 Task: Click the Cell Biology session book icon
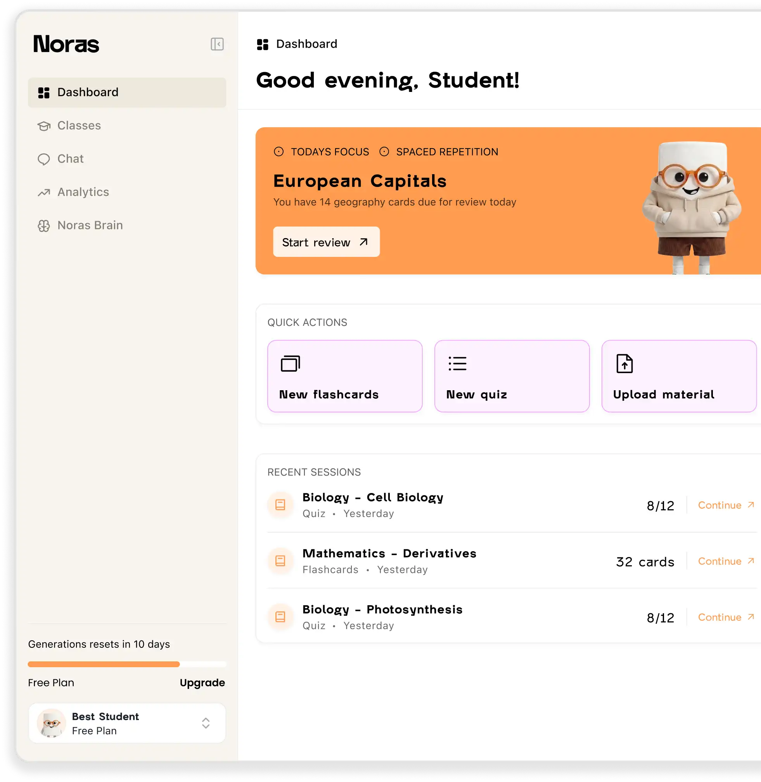click(x=280, y=505)
